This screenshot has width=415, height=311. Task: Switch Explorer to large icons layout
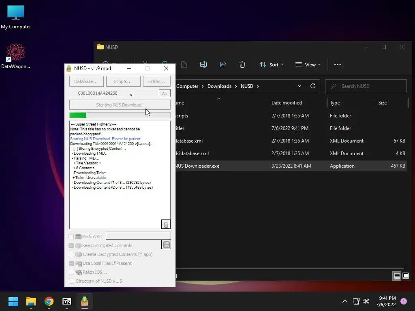pos(406,276)
